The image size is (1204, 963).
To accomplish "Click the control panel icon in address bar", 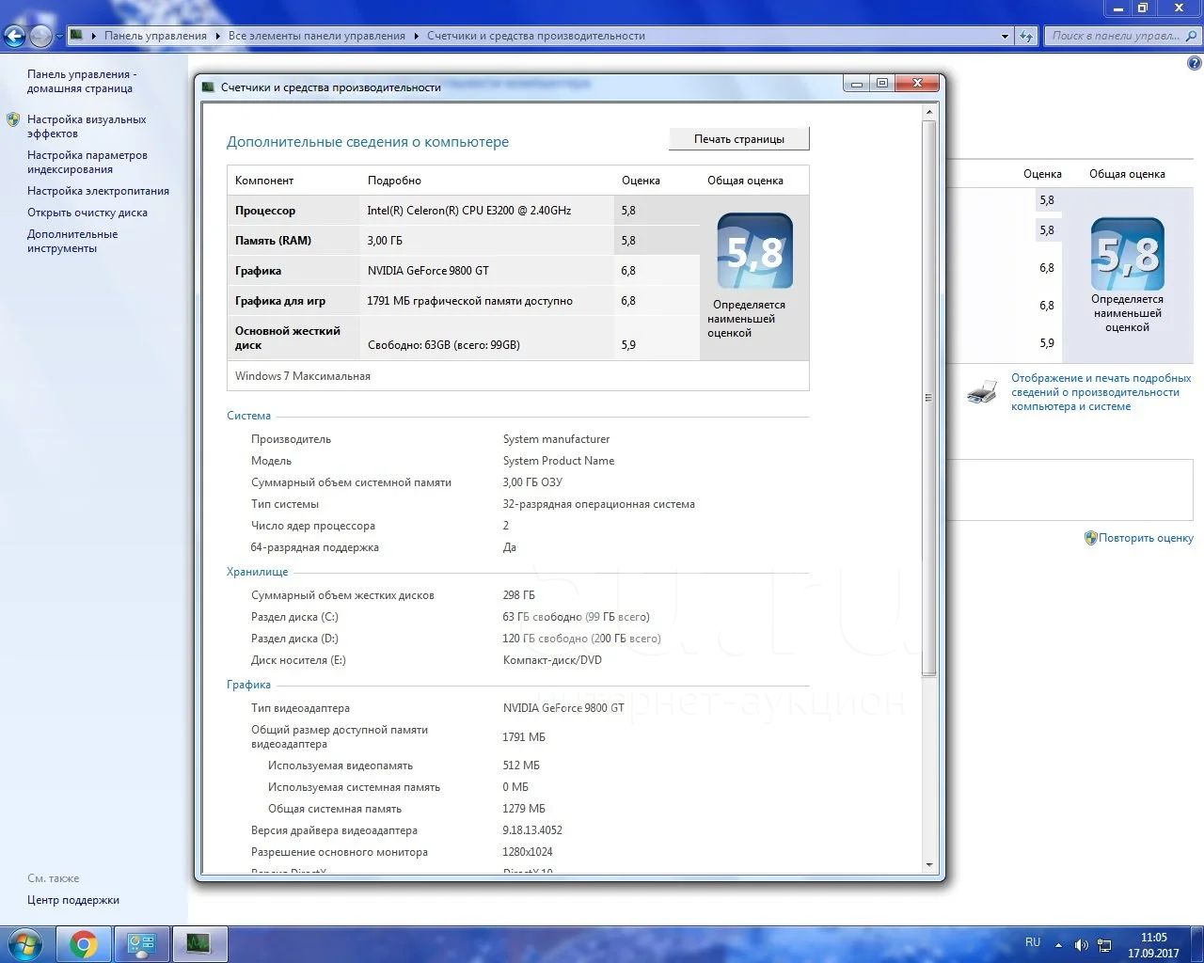I will click(77, 36).
